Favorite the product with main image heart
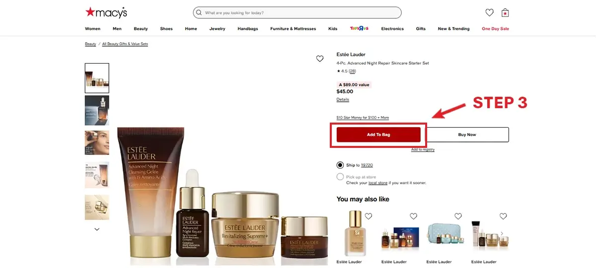 click(x=320, y=59)
